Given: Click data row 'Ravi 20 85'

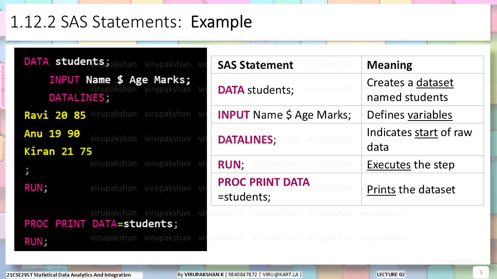Looking at the screenshot, I should (x=55, y=115).
